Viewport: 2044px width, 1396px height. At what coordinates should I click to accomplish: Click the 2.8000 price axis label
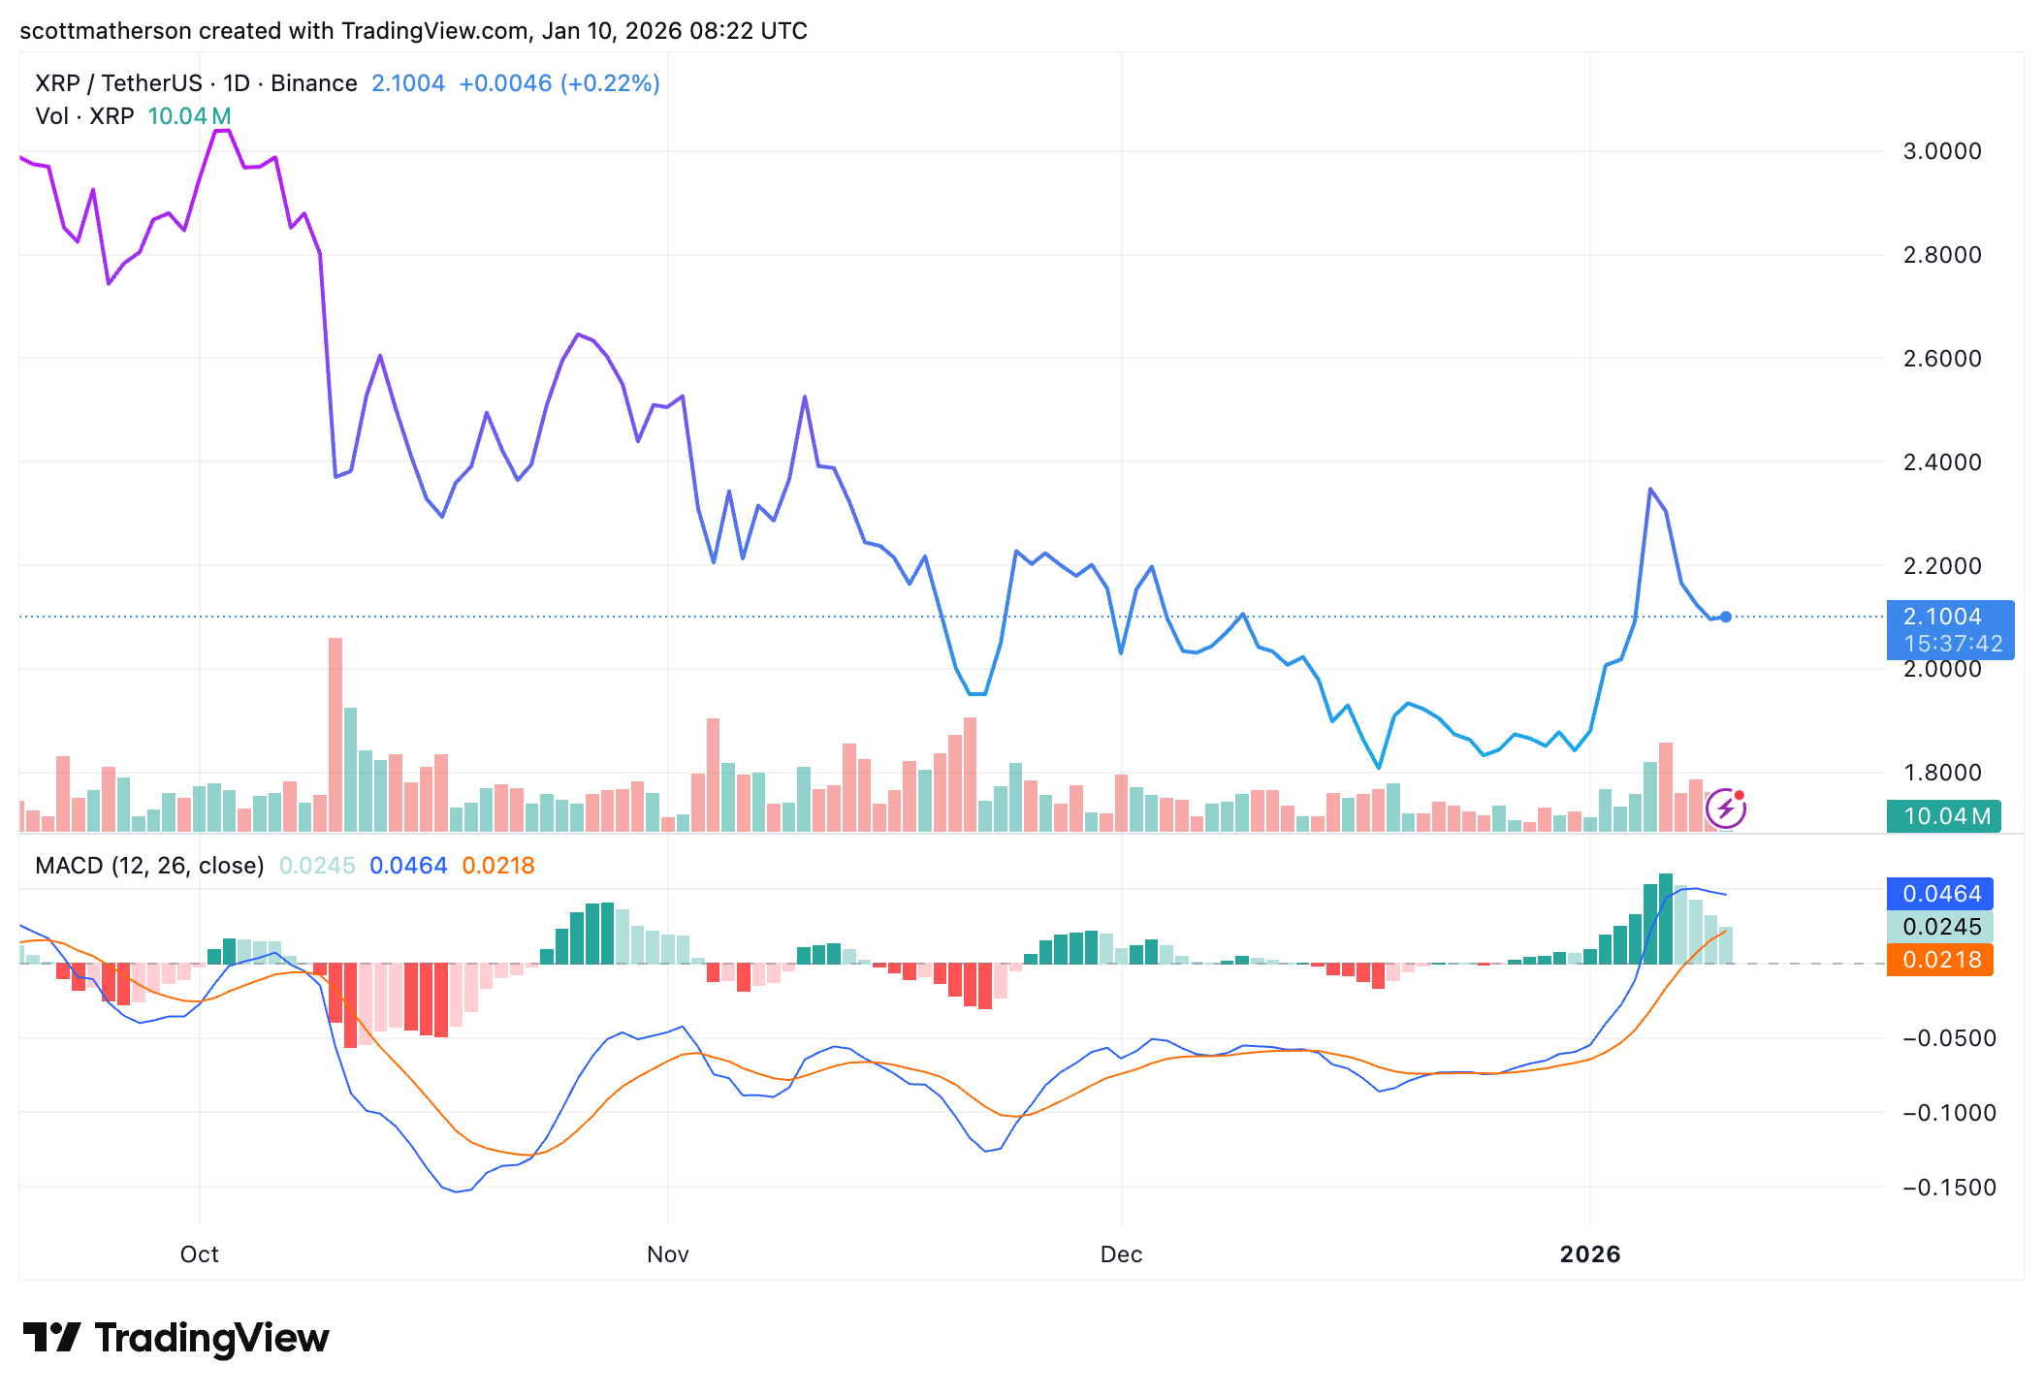click(1942, 255)
